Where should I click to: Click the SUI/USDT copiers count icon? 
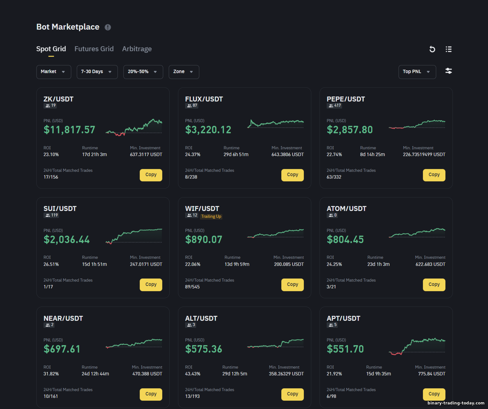pyautogui.click(x=48, y=215)
